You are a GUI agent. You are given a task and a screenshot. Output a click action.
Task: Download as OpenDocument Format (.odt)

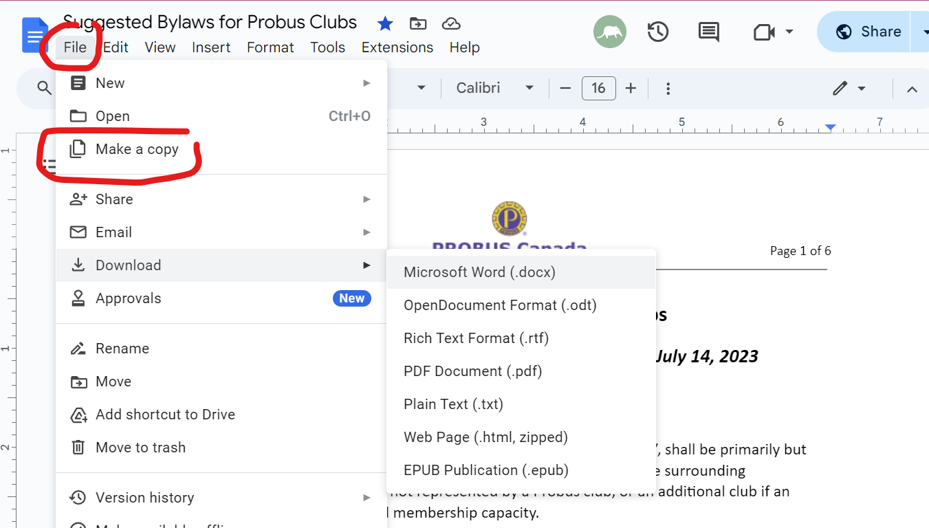(521, 305)
